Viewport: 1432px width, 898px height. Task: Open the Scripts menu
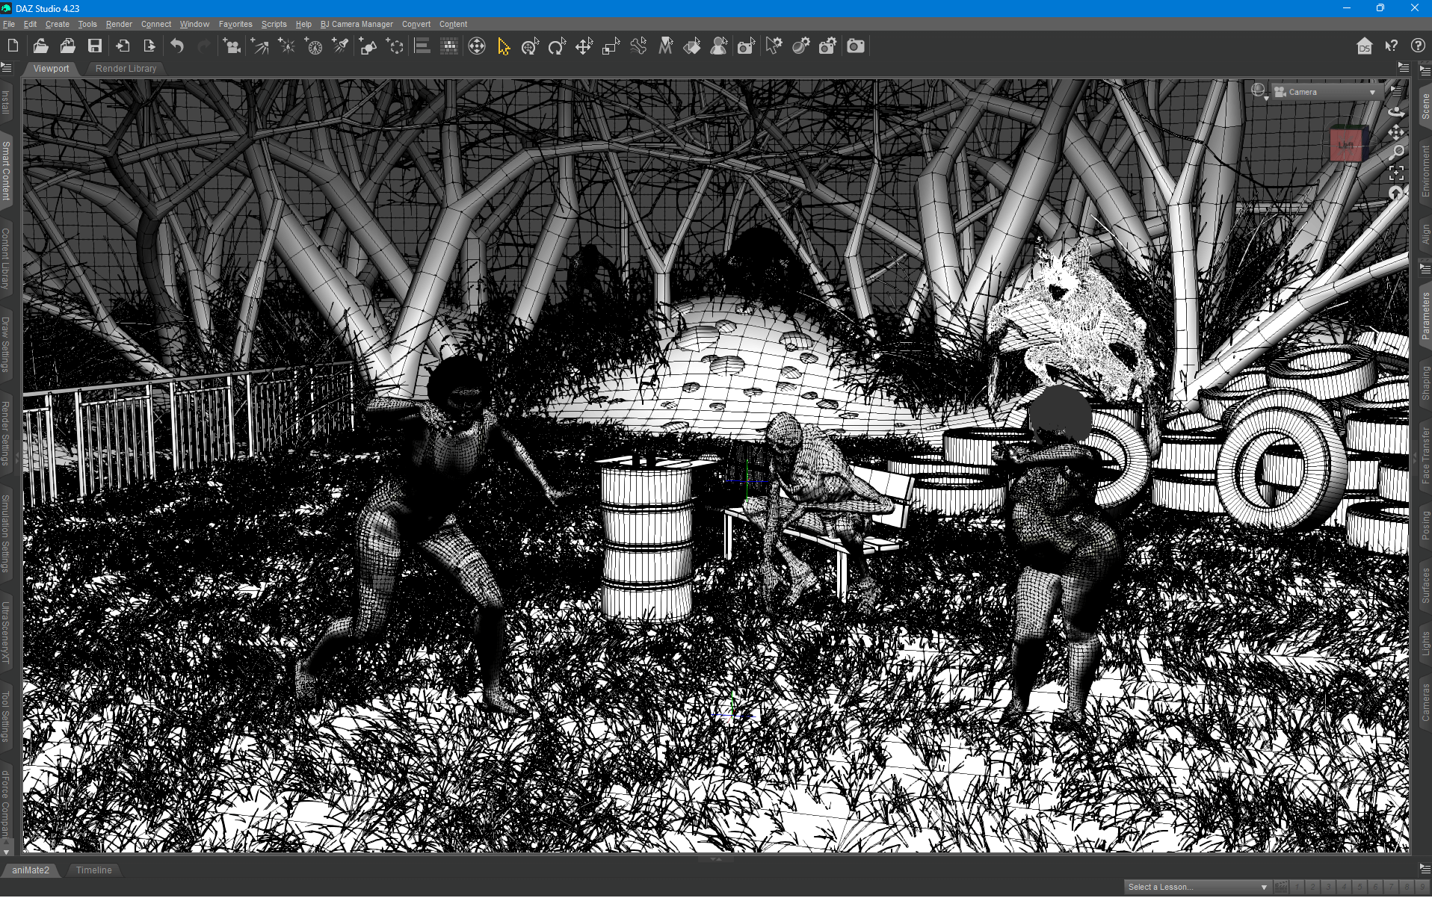pyautogui.click(x=274, y=24)
